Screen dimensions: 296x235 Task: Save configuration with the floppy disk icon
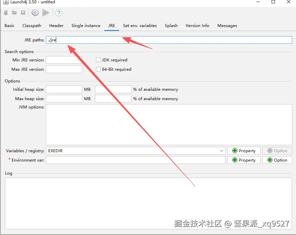(23, 13)
